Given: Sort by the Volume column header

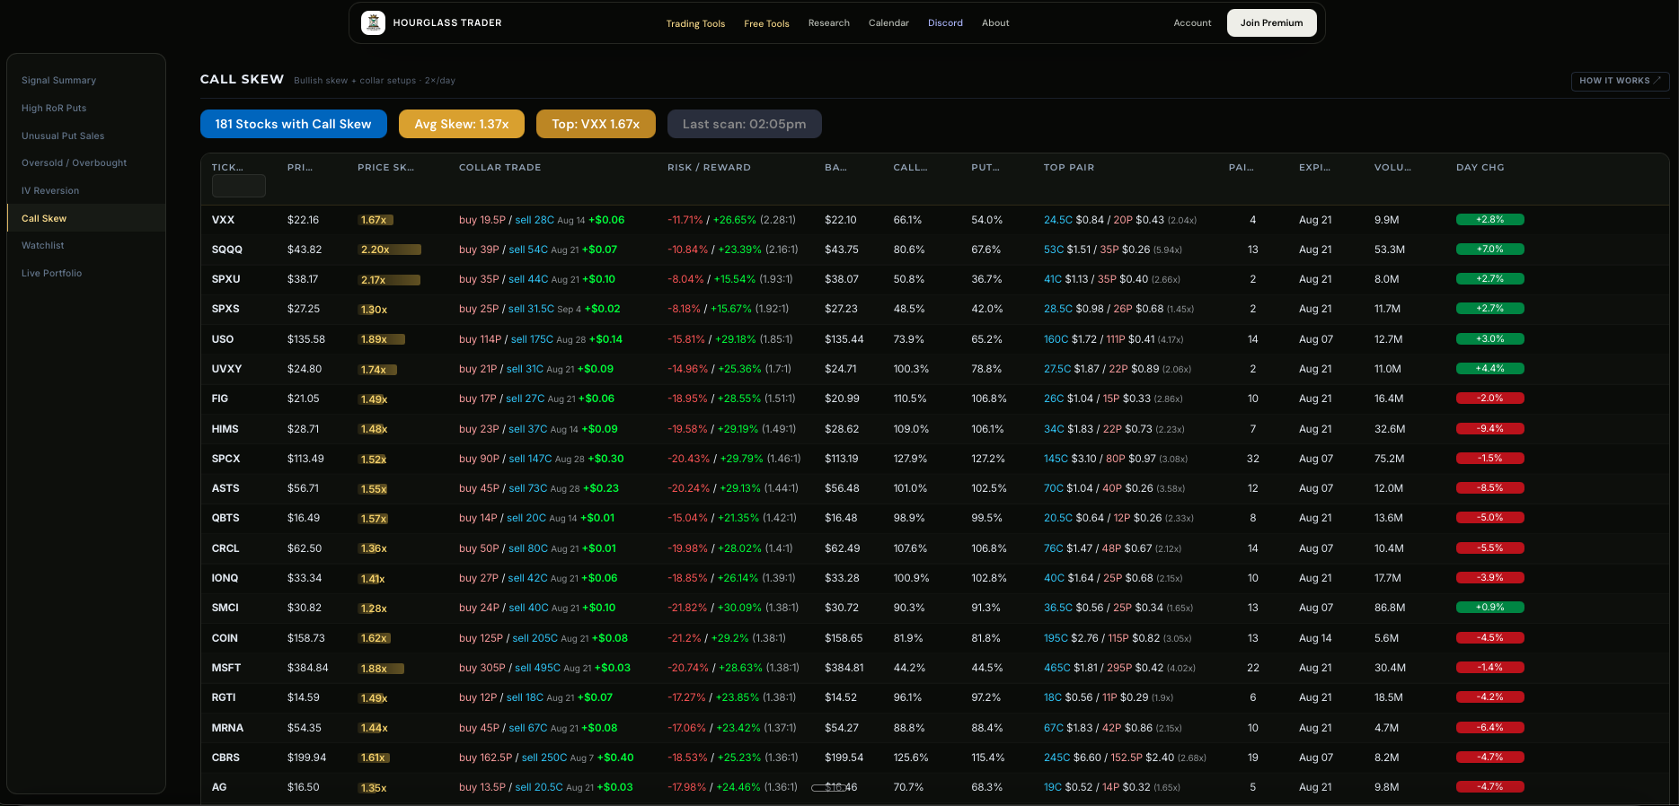Looking at the screenshot, I should [x=1392, y=168].
